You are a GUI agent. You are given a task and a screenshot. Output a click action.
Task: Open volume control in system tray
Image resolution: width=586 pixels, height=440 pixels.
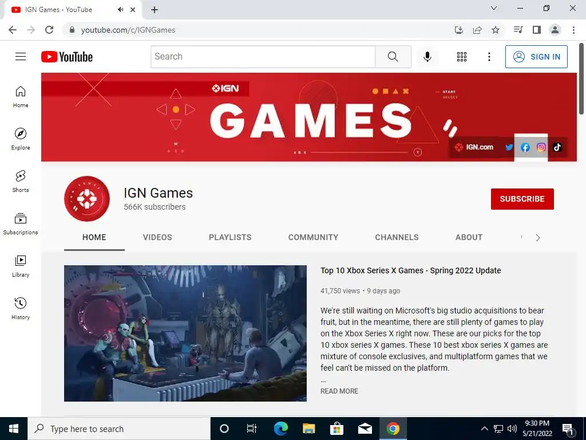click(512, 429)
